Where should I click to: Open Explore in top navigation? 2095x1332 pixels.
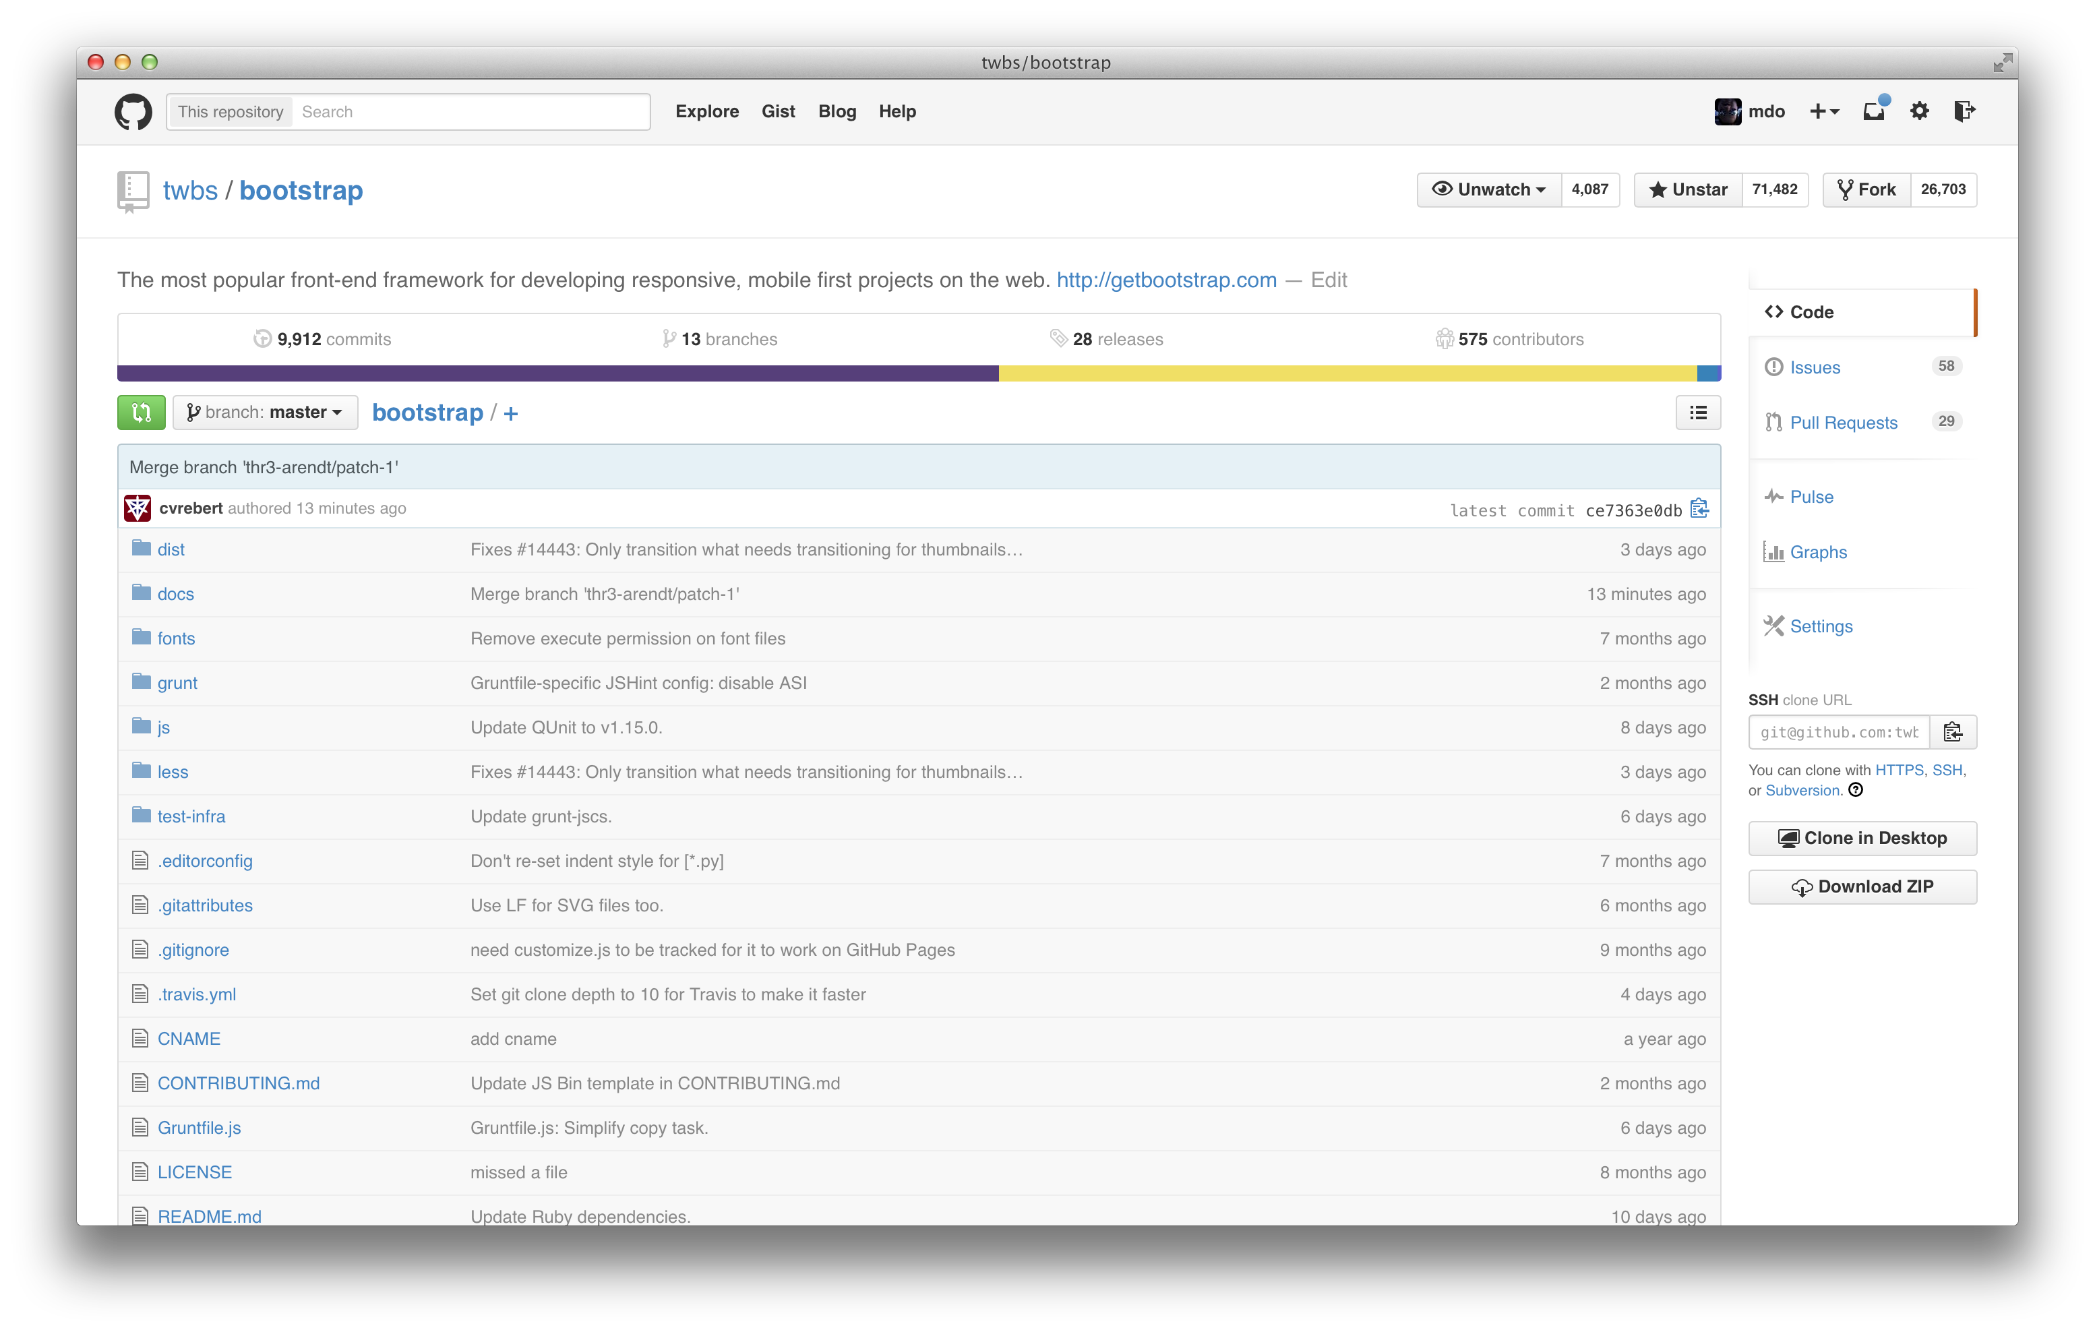pos(706,111)
